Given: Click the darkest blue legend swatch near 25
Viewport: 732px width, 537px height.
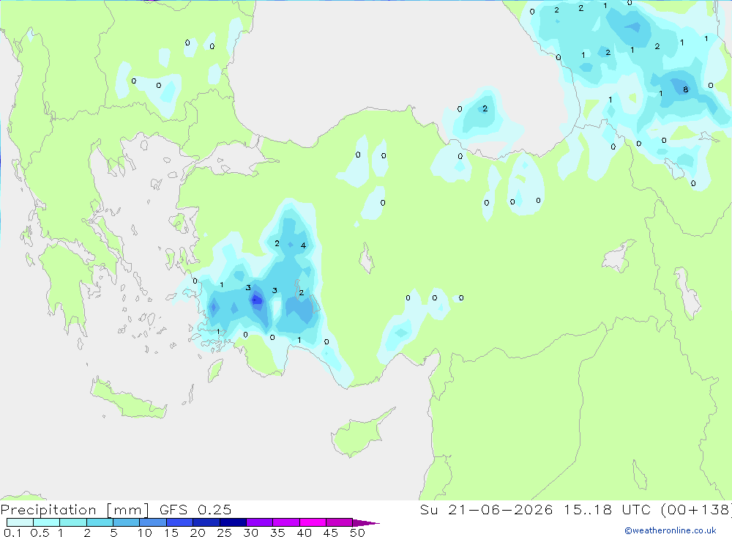Looking at the screenshot, I should click(x=233, y=522).
